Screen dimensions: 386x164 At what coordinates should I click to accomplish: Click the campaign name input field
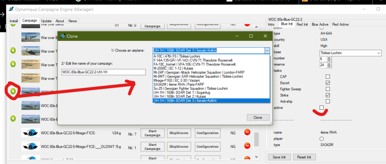[x=103, y=72]
